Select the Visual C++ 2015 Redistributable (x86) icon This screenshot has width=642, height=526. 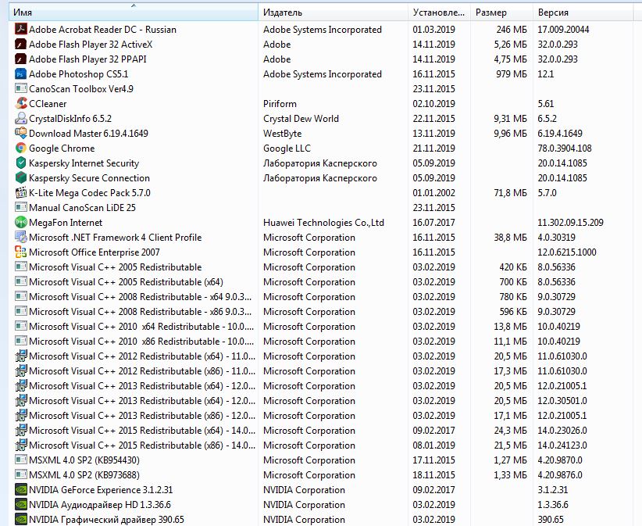click(20, 445)
